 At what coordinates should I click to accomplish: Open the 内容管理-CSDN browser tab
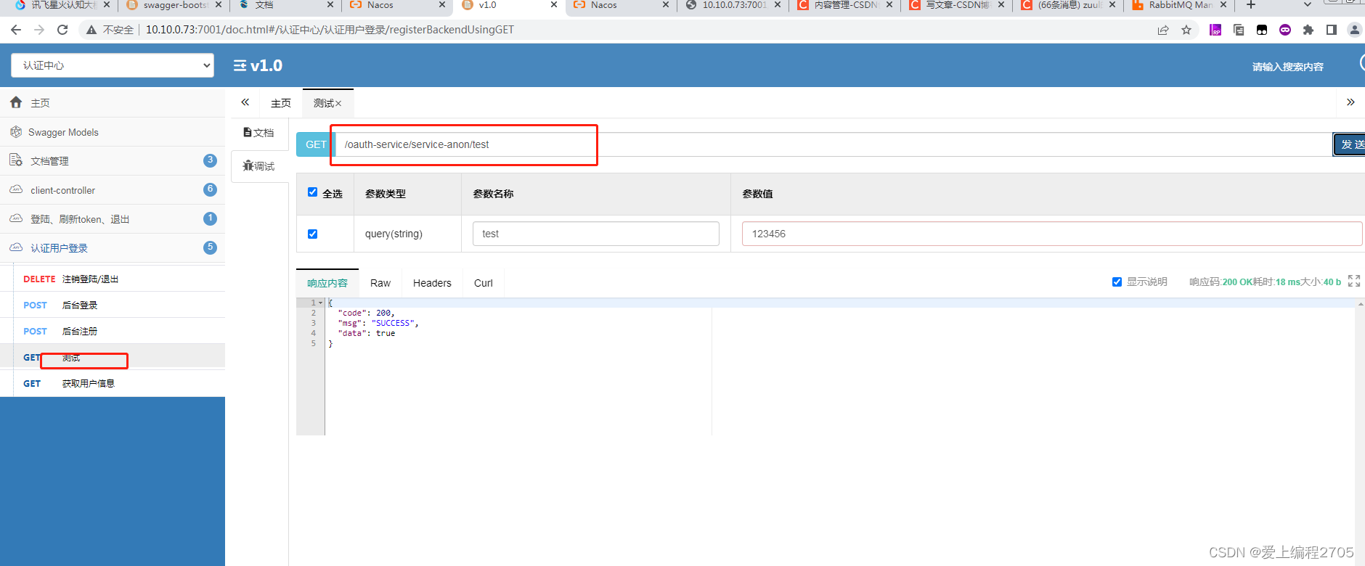coord(844,6)
